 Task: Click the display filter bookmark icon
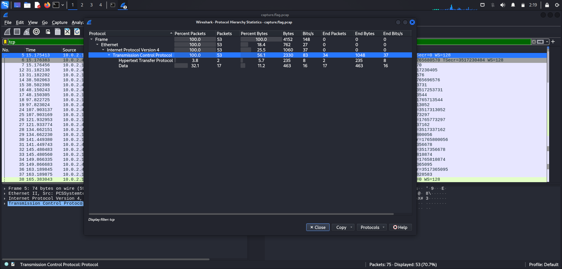pos(5,42)
